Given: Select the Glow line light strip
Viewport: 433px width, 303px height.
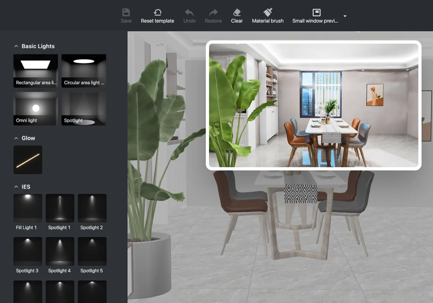Looking at the screenshot, I should pos(28,160).
